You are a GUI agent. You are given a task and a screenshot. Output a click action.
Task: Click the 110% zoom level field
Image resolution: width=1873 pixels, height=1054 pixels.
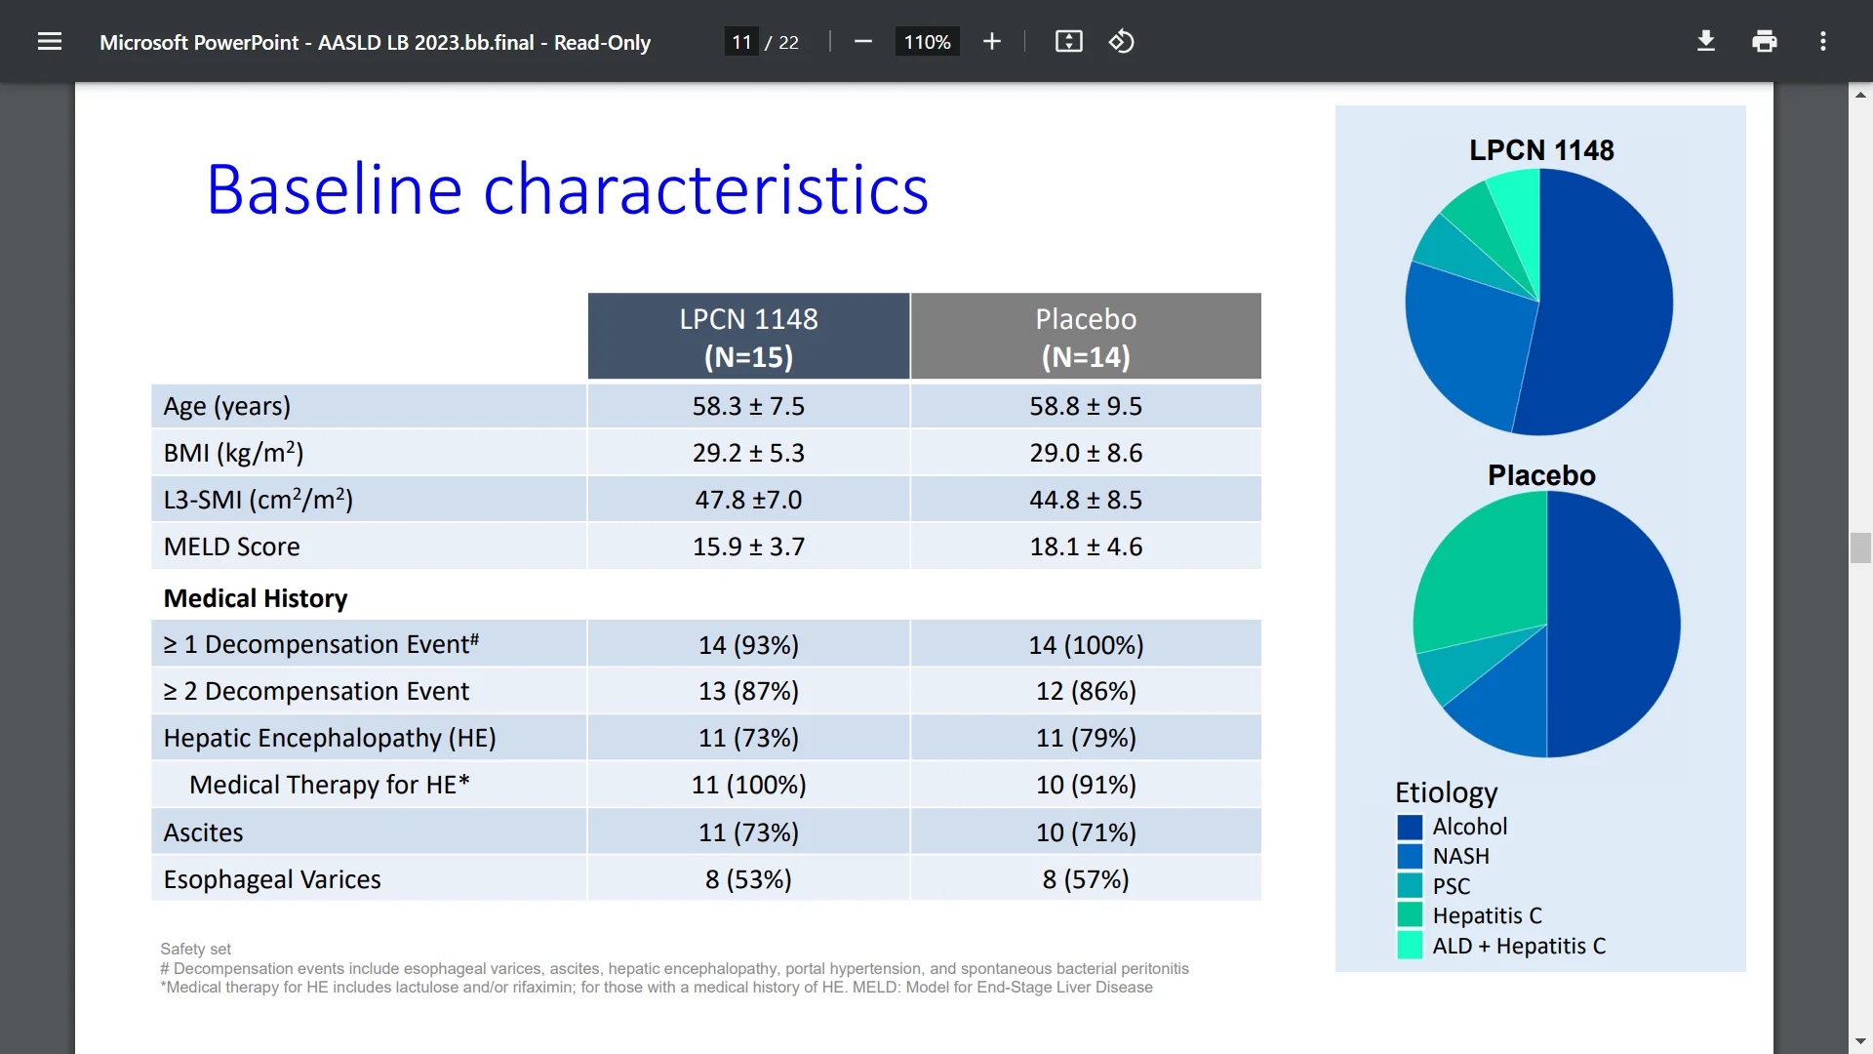point(927,42)
